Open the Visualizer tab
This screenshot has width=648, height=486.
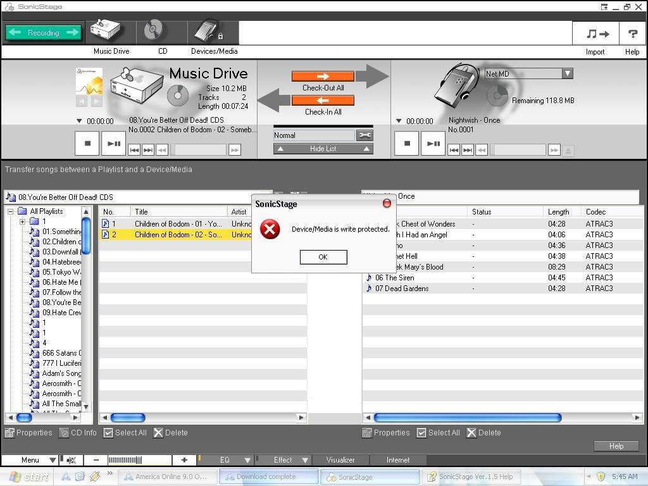[x=340, y=460]
